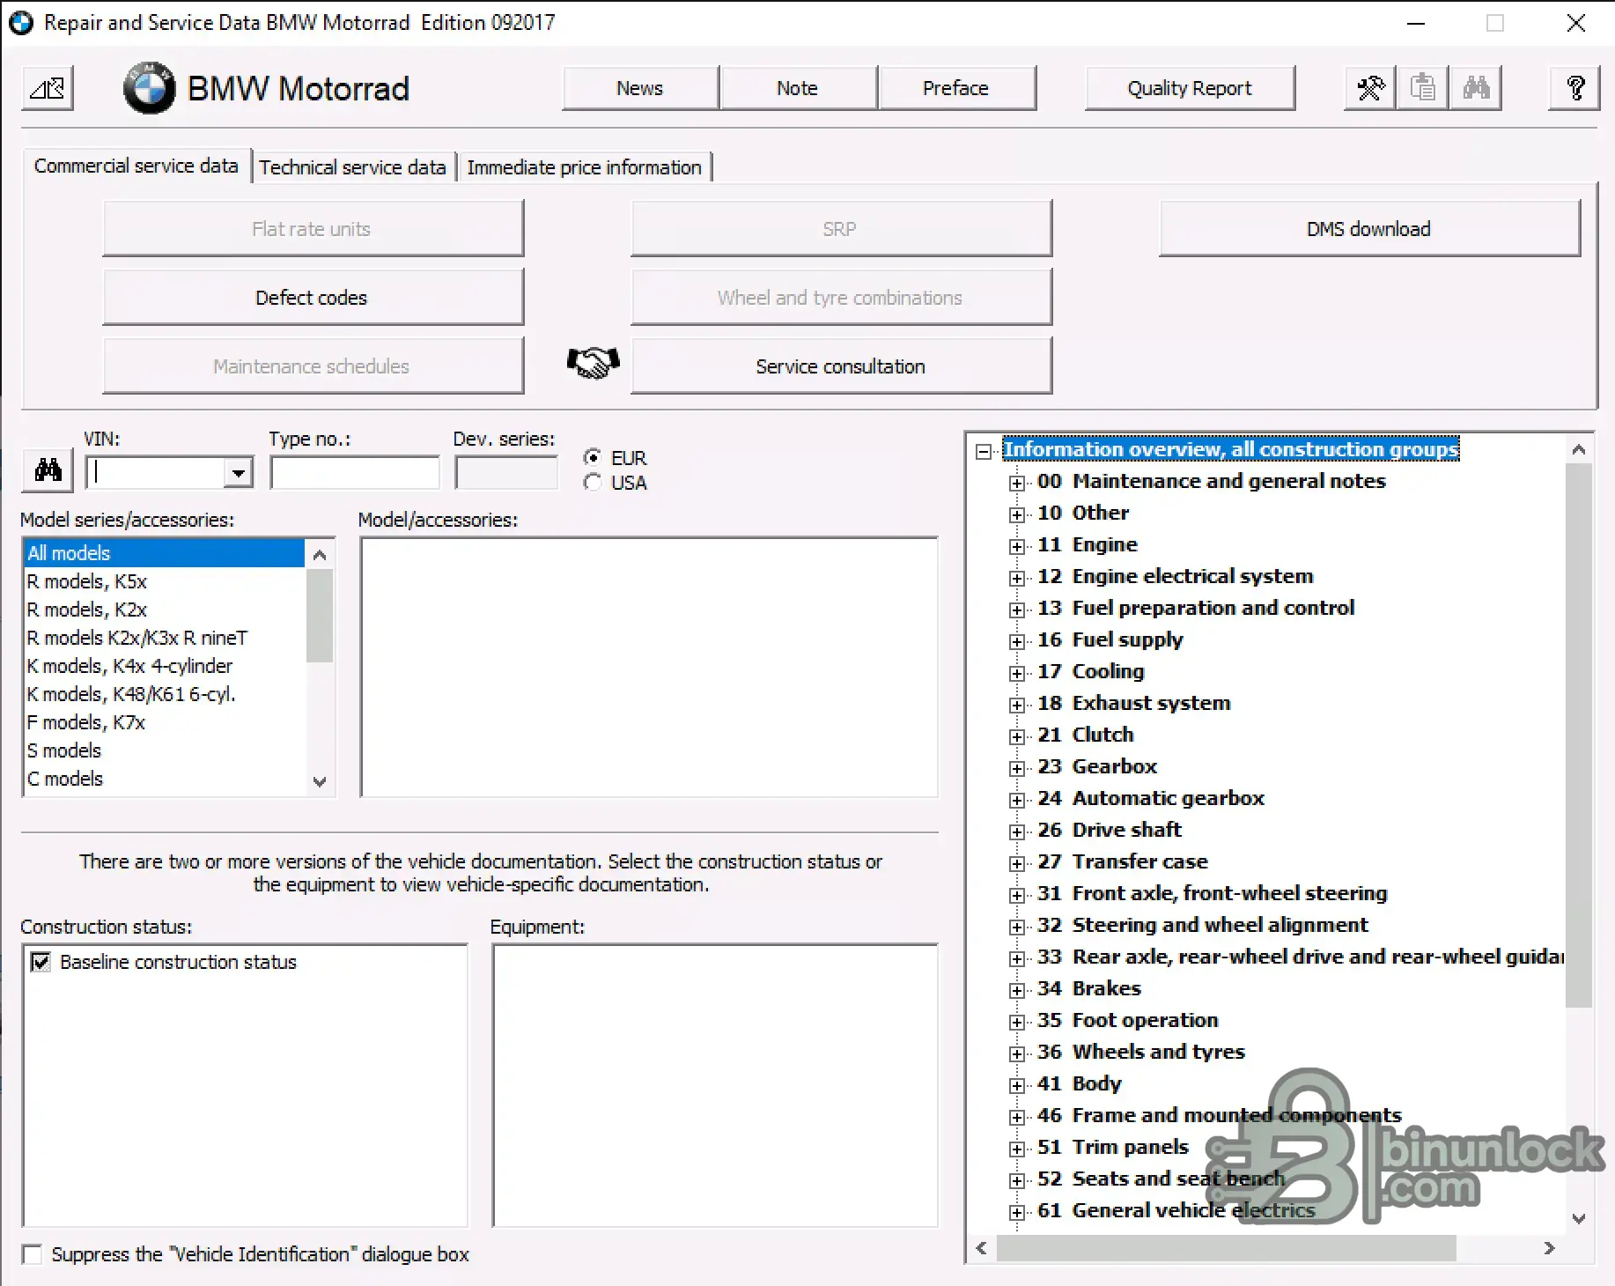Click the tree panel horizontal scrollbar

click(1265, 1248)
